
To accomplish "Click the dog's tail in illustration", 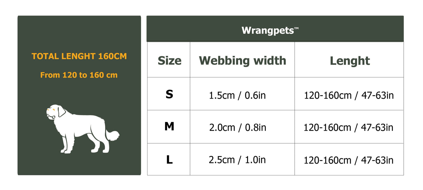I will (x=112, y=135).
